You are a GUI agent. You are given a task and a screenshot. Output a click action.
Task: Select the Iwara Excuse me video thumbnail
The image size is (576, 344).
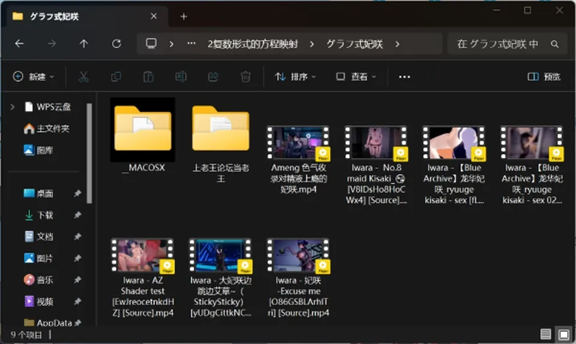298,256
